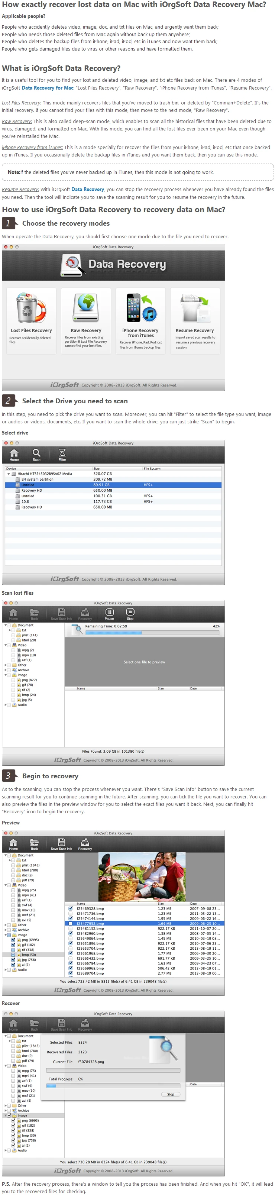Click Home icon in Select drive screenshot
Viewport: 275px width, 1195px height.
[x=14, y=454]
